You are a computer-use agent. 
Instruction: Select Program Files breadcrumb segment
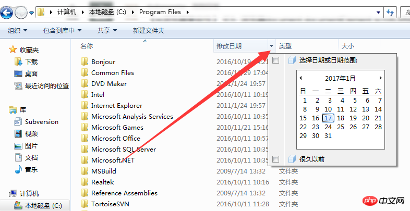point(160,12)
